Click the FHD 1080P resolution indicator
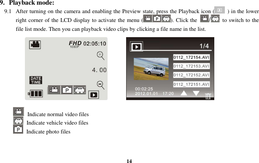Viewport: 259px width, 163px height. point(75,44)
